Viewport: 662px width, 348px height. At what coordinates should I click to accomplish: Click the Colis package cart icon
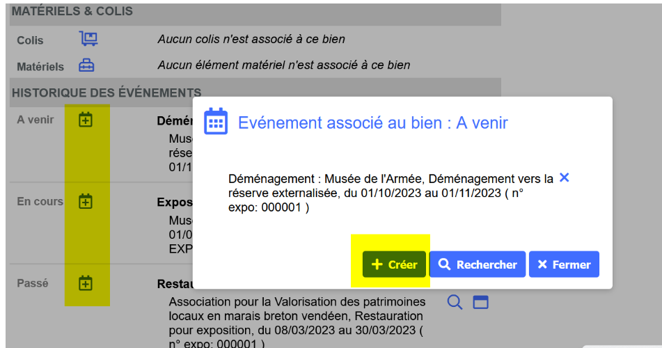pos(88,39)
